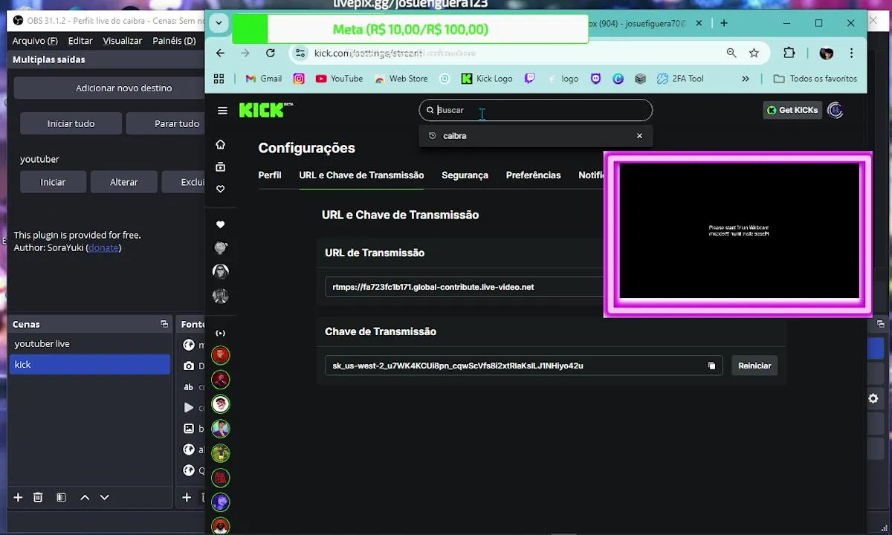Open Chrome extensions puzzle icon
Screen dimensions: 892x535
tap(789, 53)
